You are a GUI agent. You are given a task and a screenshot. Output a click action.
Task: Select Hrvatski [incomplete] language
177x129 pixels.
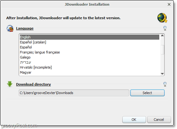coord(89,67)
